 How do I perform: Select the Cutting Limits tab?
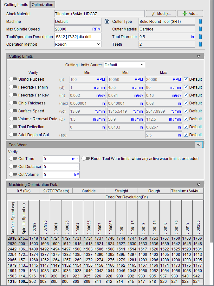click(x=16, y=5)
